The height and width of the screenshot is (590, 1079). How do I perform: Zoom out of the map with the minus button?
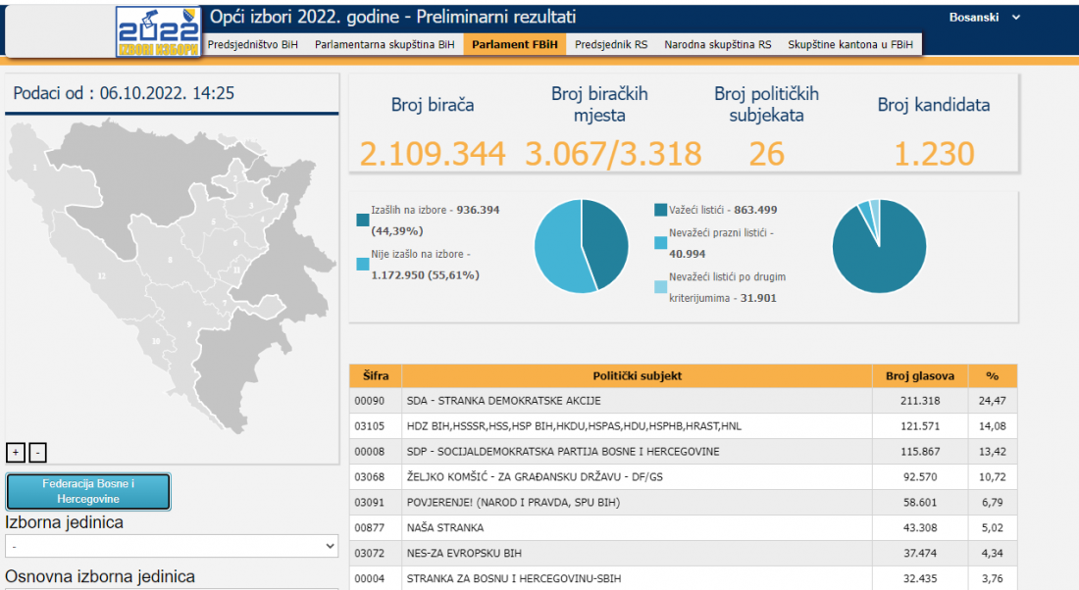pyautogui.click(x=37, y=453)
